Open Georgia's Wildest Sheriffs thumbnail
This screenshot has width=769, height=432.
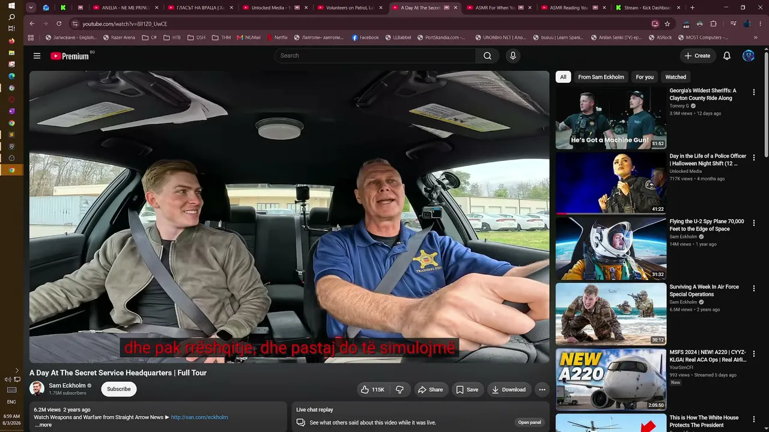pos(611,118)
